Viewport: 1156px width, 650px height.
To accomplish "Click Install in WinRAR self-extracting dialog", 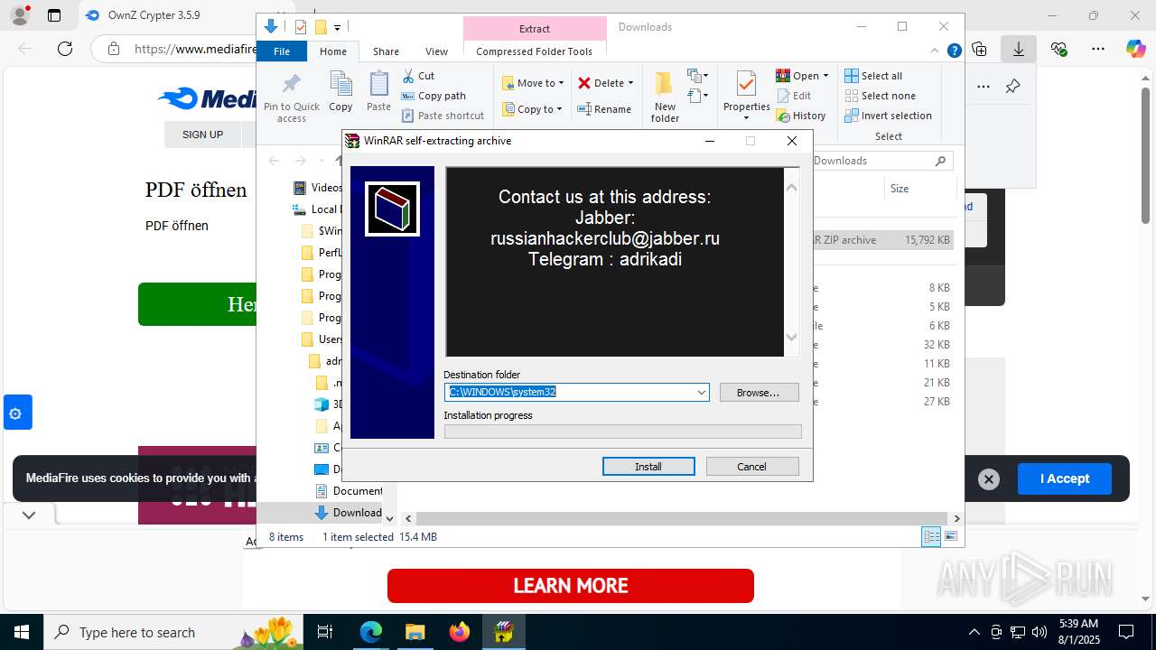I will 648,467.
